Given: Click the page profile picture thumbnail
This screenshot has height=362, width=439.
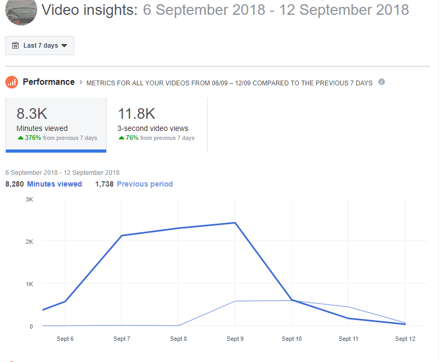Looking at the screenshot, I should [x=21, y=12].
